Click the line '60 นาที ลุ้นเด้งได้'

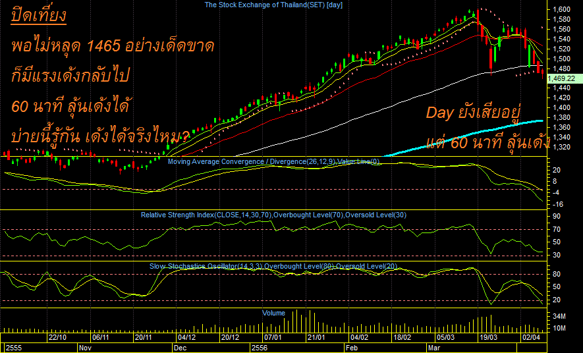click(x=70, y=106)
